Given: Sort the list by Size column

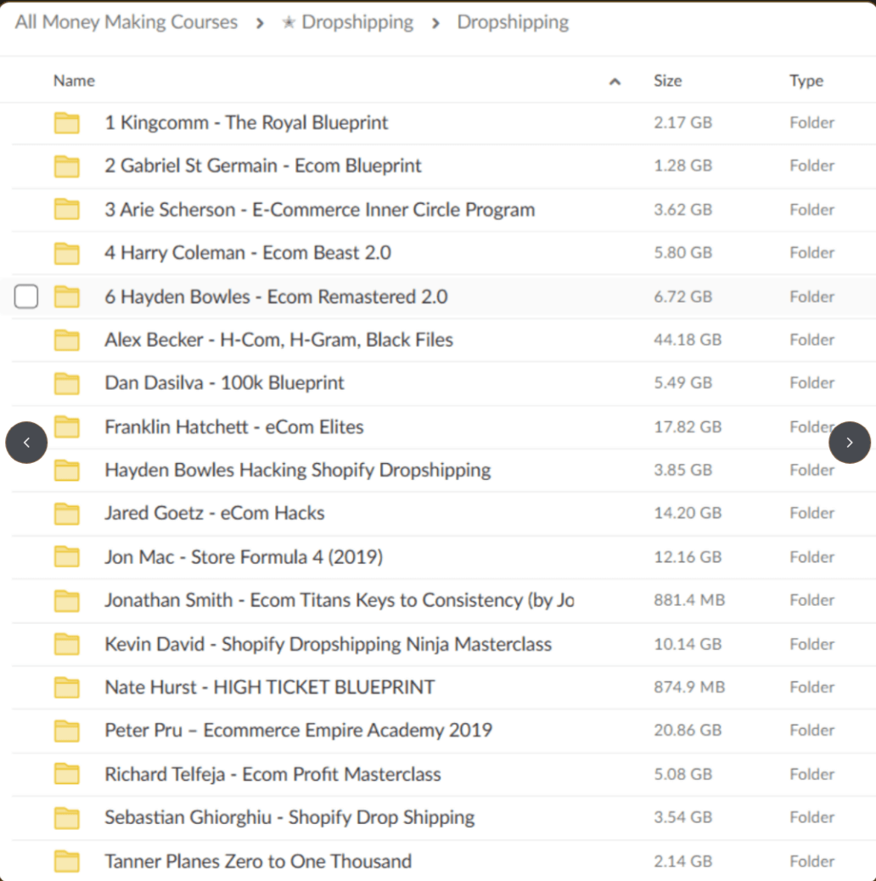Looking at the screenshot, I should coord(667,81).
